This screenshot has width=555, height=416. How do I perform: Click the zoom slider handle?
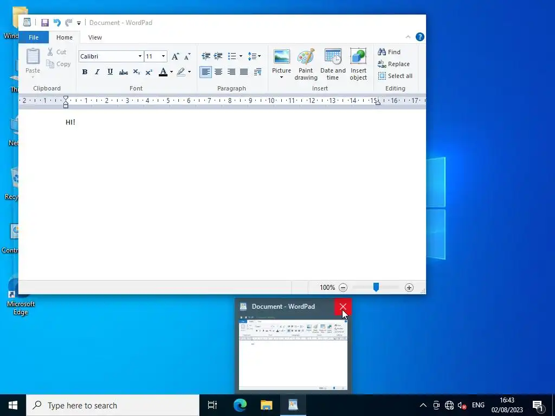376,287
